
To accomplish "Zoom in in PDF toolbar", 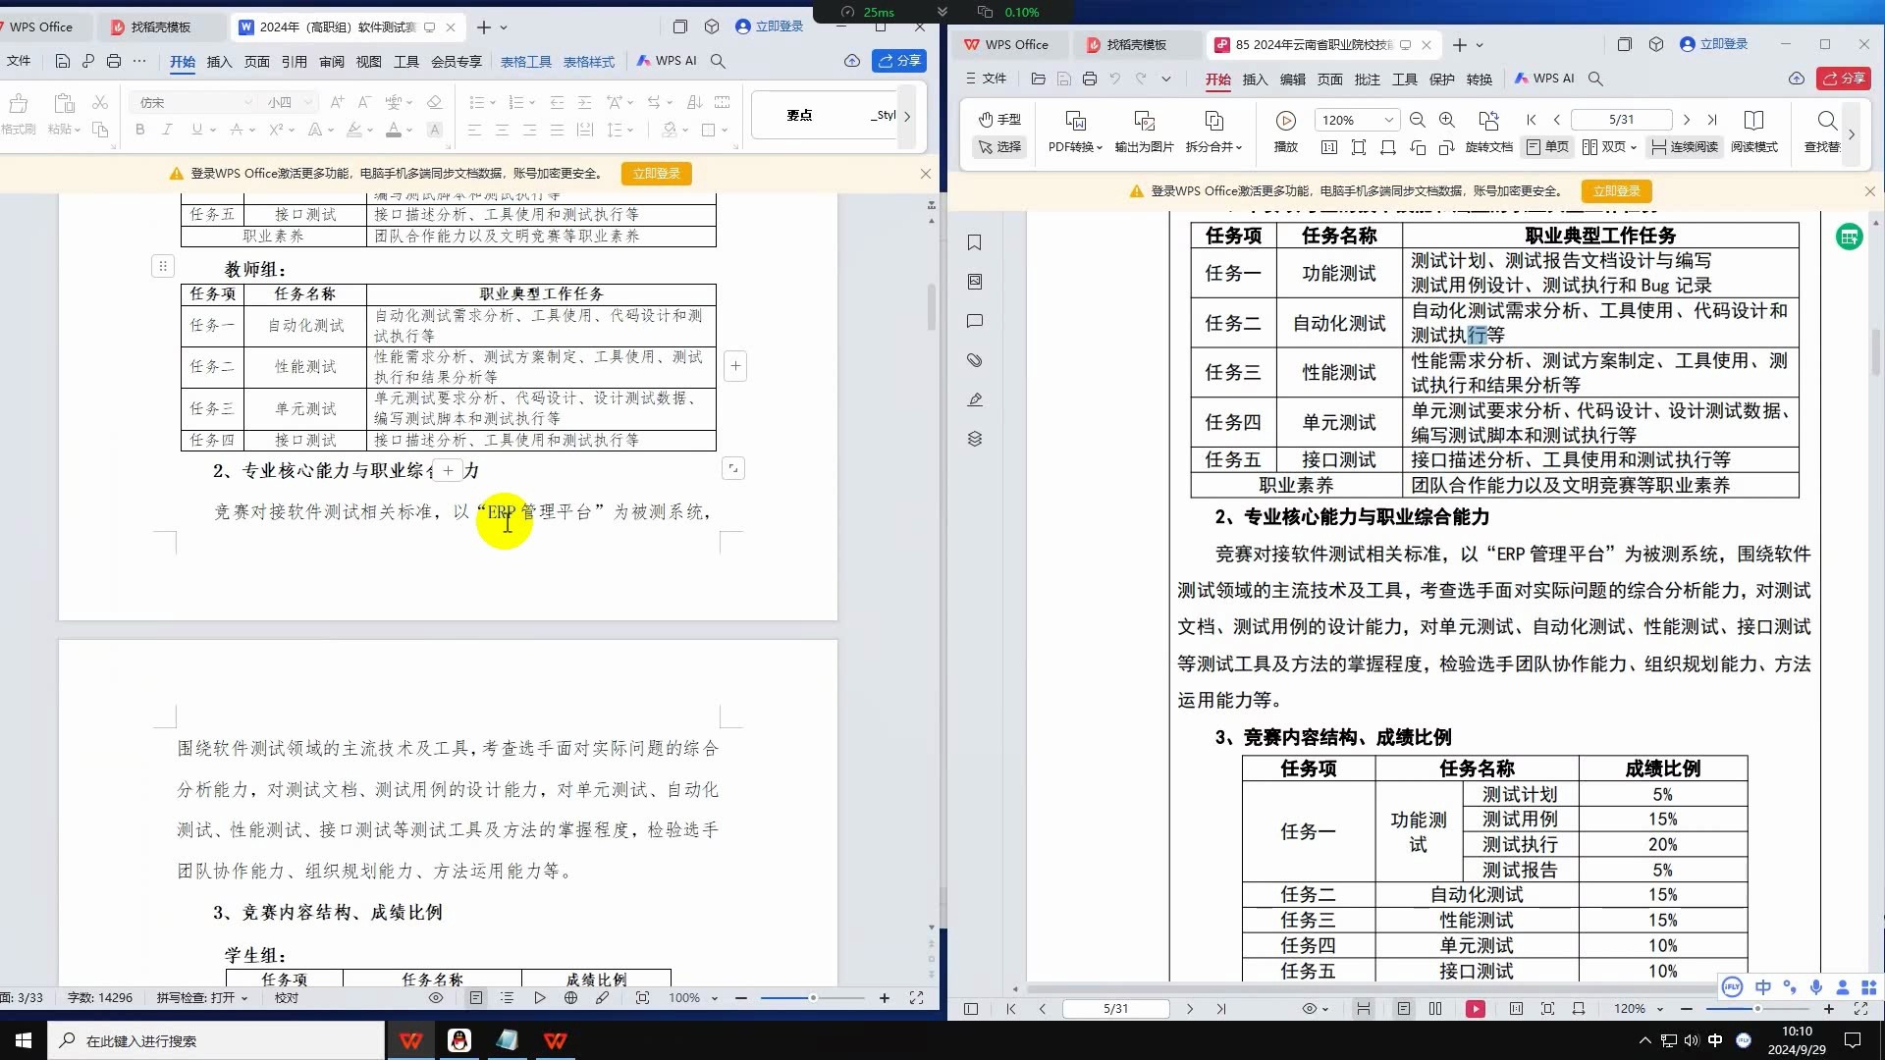I will pyautogui.click(x=1446, y=120).
